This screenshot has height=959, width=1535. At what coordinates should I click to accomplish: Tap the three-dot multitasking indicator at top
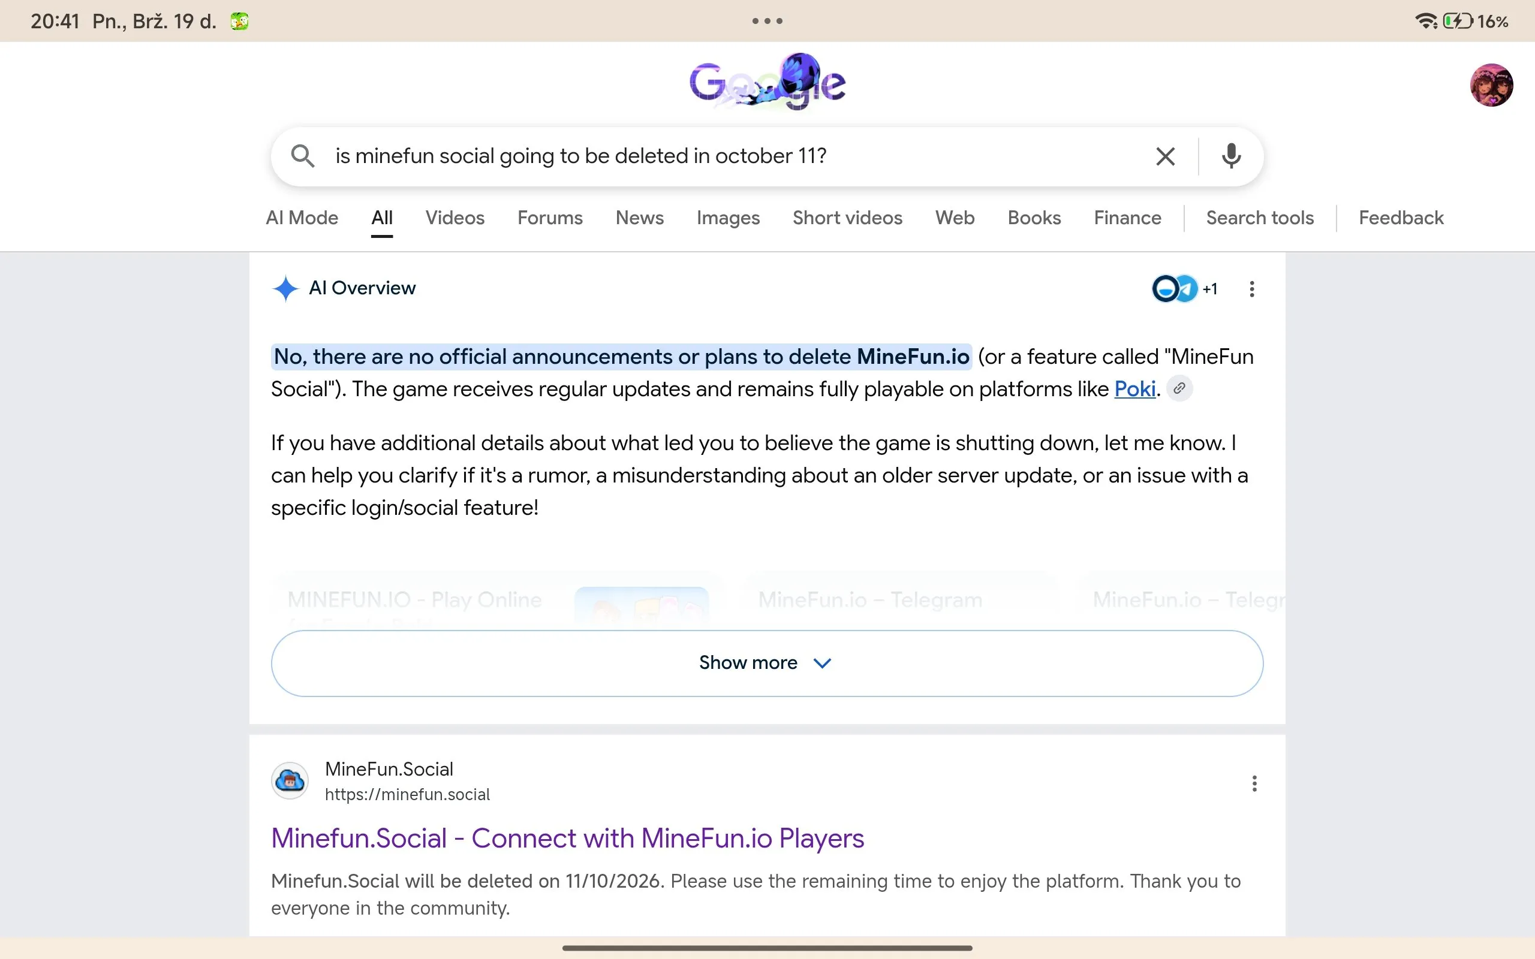click(767, 21)
